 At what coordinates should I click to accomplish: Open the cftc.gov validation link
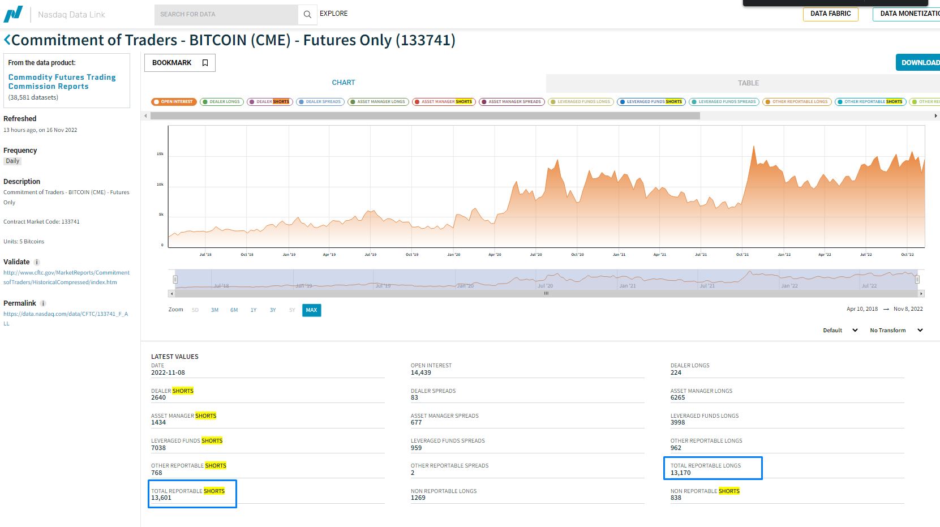point(66,277)
